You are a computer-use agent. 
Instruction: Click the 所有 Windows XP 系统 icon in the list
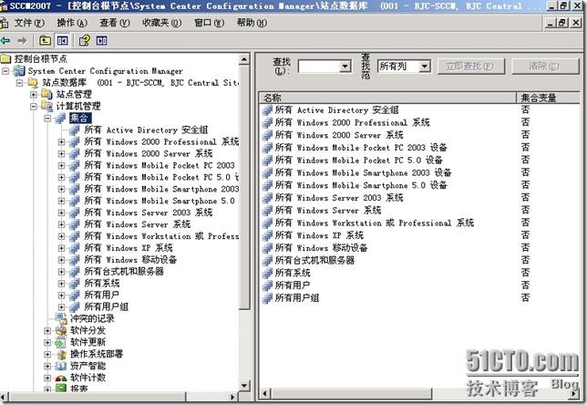pos(267,235)
